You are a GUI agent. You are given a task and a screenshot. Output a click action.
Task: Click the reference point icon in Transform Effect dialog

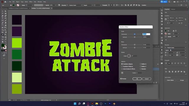(122, 73)
